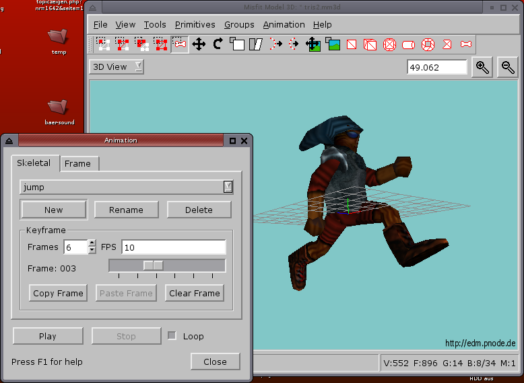This screenshot has height=383, width=524.
Task: Click the zoom in magnifier button
Action: coord(482,67)
